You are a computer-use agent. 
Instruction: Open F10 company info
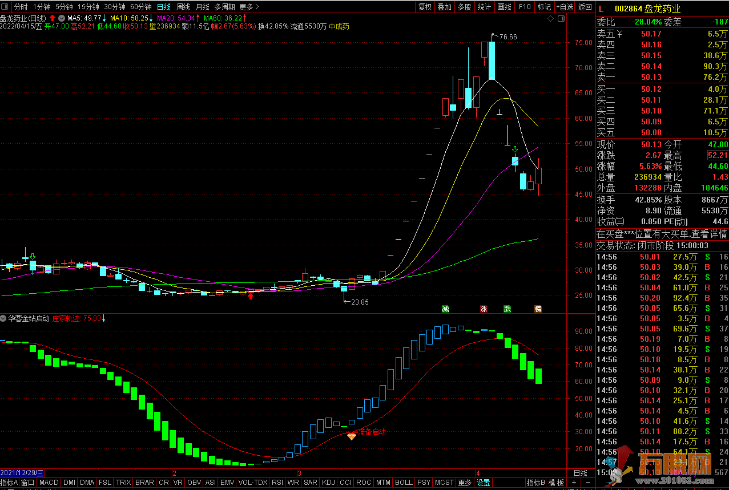(x=524, y=7)
